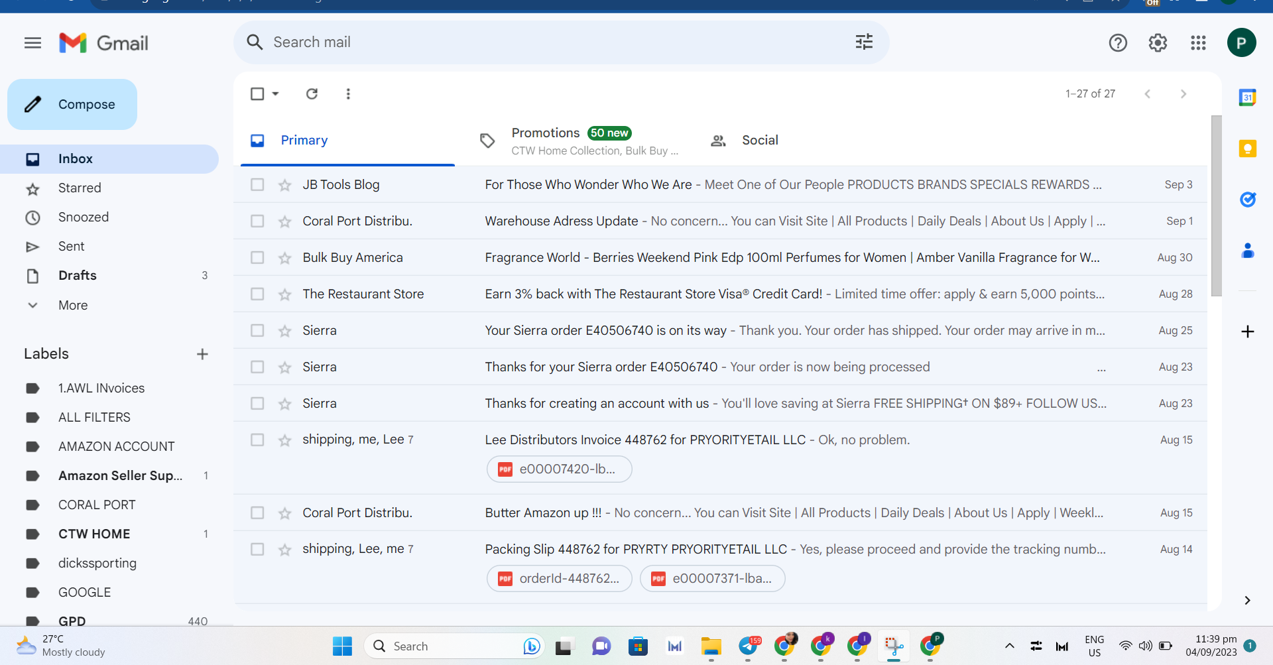1273x665 pixels.
Task: Click the Gmail logo
Action: coord(103,43)
